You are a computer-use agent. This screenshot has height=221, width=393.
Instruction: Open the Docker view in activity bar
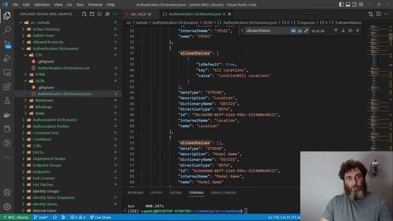[7, 115]
